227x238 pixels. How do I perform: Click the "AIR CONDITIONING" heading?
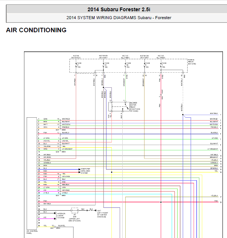[x=36, y=30]
